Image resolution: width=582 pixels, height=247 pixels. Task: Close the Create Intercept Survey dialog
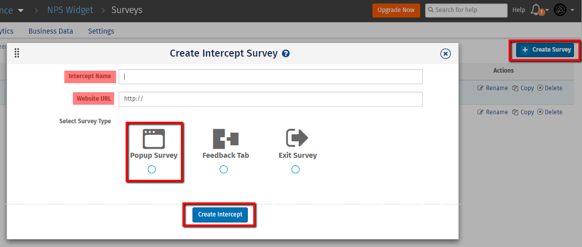point(445,54)
